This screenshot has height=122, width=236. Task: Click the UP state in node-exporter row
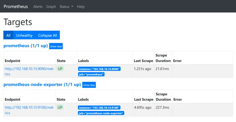[60, 108]
